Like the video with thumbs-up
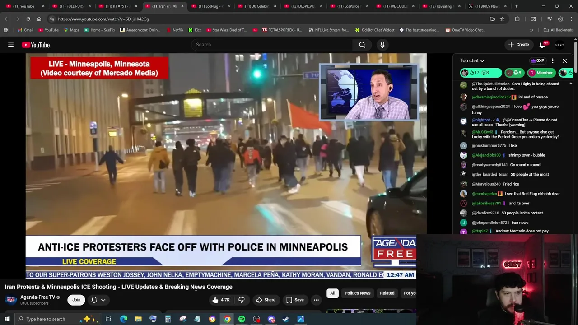The width and height of the screenshot is (578, 325). (x=221, y=300)
